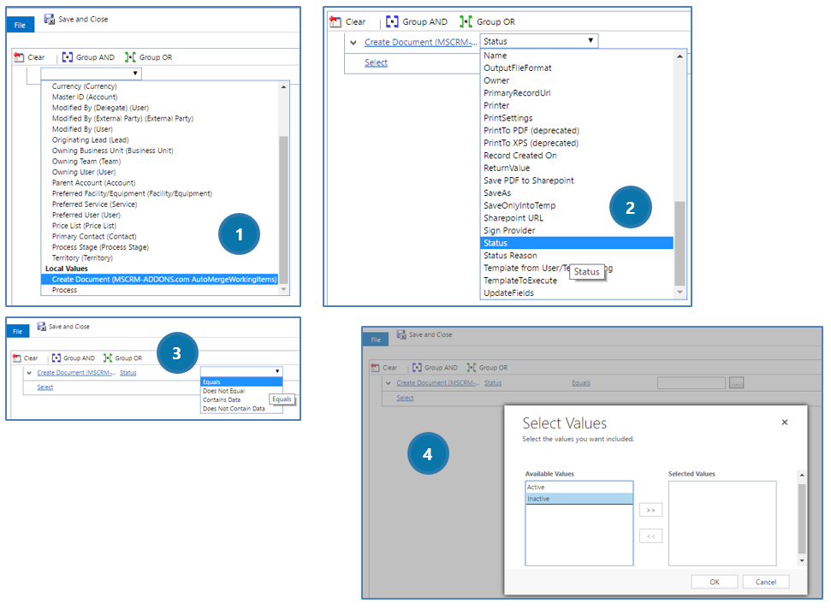Open the operator dropdown in panel 3
The image size is (831, 609).
click(241, 371)
